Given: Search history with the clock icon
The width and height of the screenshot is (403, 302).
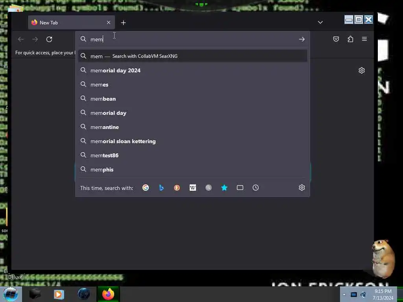Looking at the screenshot, I should [x=255, y=188].
